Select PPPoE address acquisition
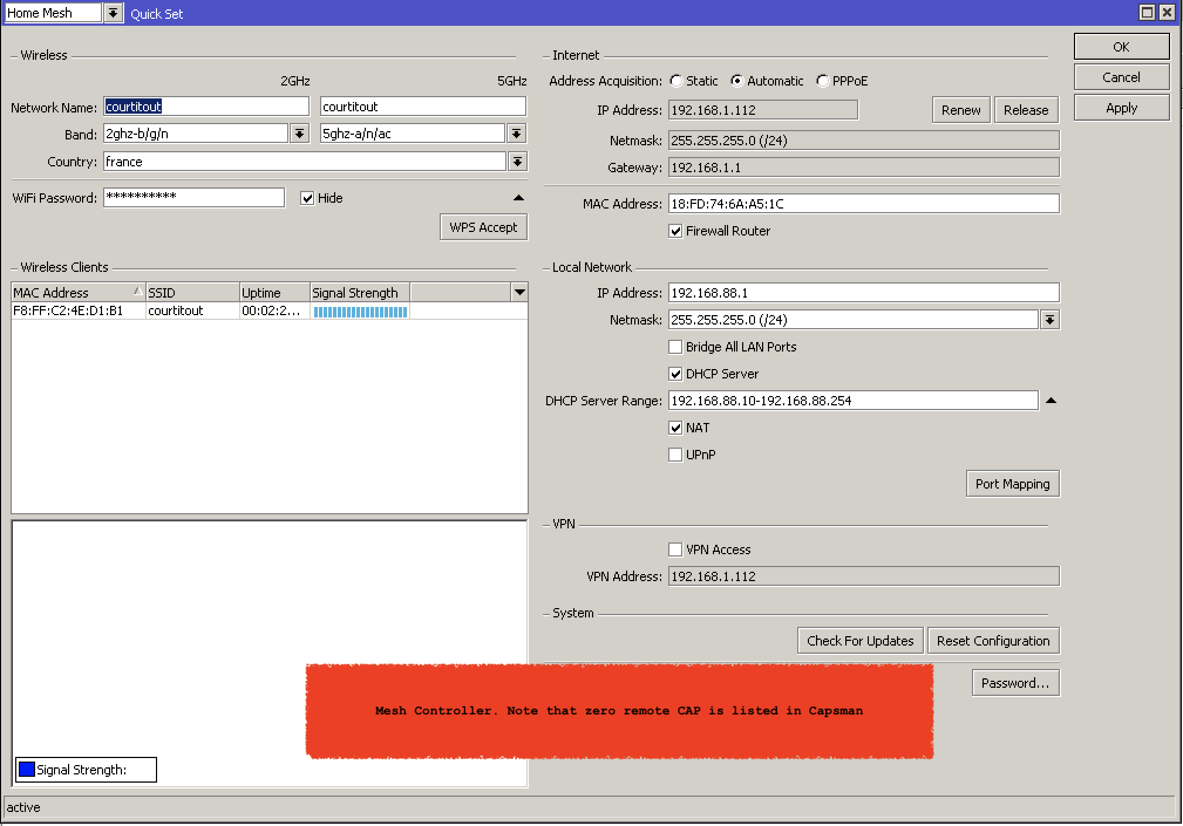Viewport: 1183px width, 826px height. [823, 81]
